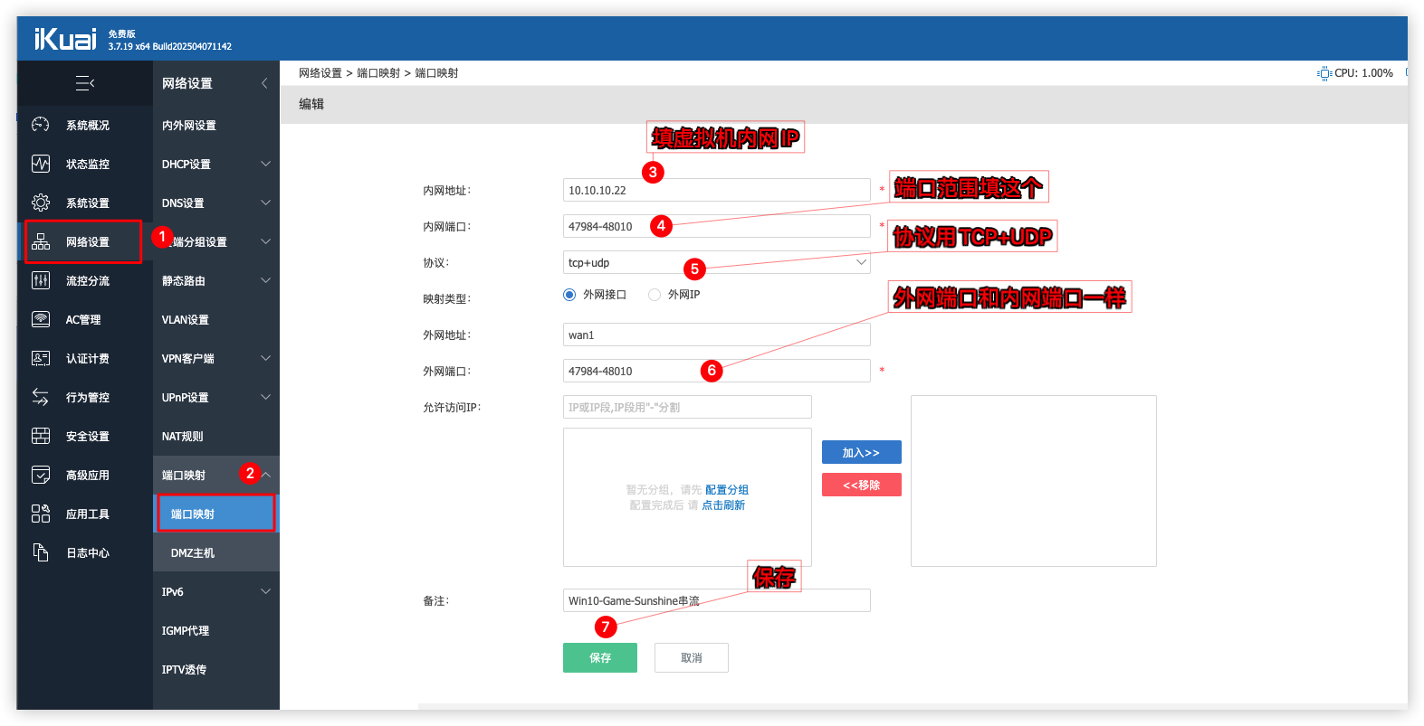1424x726 pixels.
Task: Click the AC管理 wireless icon
Action: 41,319
